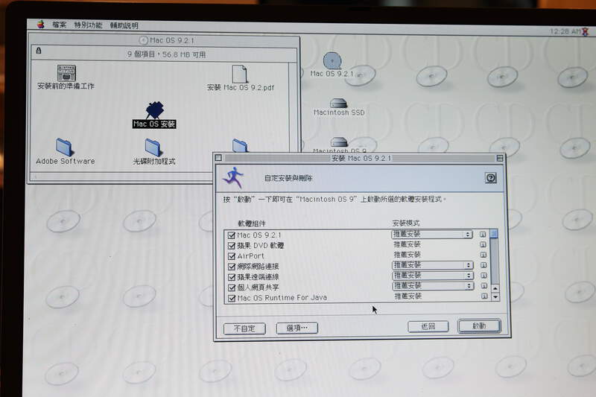Screen dimensions: 596x397
Task: Click the running figure installer icon
Action: coord(234,177)
